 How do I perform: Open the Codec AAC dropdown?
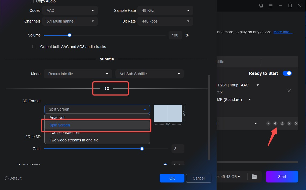point(70,10)
